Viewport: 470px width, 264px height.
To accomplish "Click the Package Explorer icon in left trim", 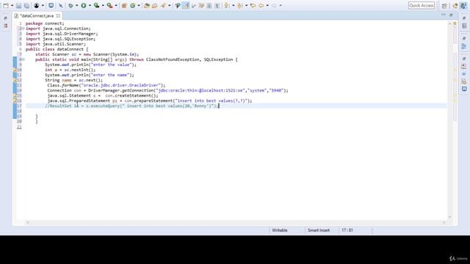I will point(6,26).
